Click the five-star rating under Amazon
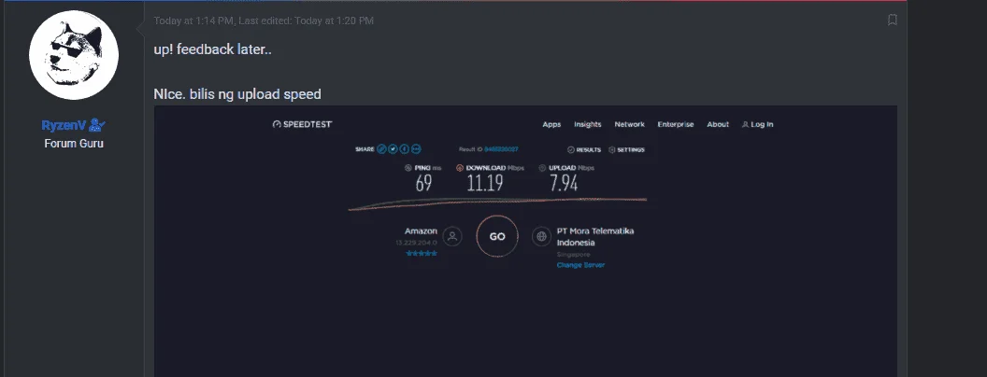The image size is (987, 377). click(x=422, y=253)
